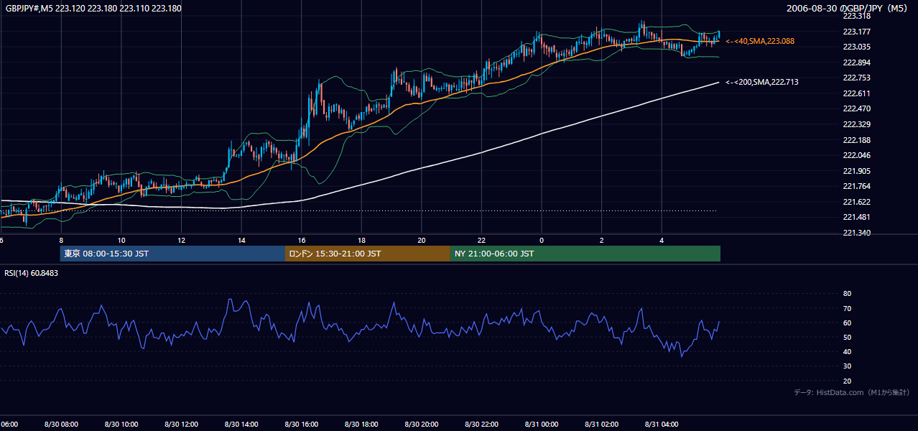Click price axis value 222.188
This screenshot has height=431, width=918.
[x=856, y=140]
